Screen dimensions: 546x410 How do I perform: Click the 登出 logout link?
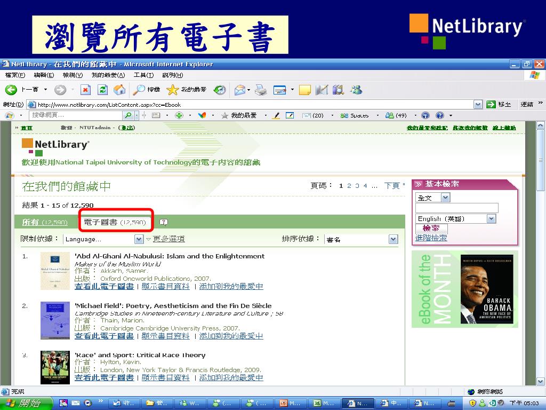coord(127,128)
